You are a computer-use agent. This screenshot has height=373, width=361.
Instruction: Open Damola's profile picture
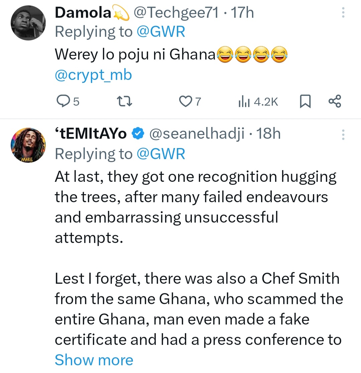28,23
